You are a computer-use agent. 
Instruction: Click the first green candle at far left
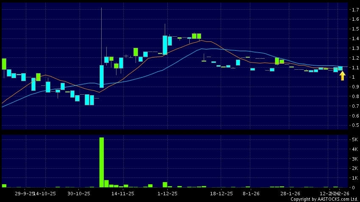pos(4,64)
